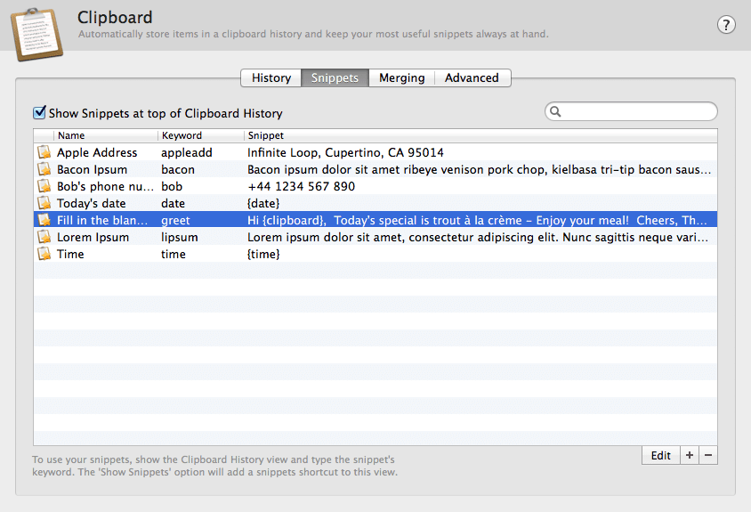Click the Lorem ipsum dolor sit amet snippet
This screenshot has width=751, height=512.
point(478,237)
